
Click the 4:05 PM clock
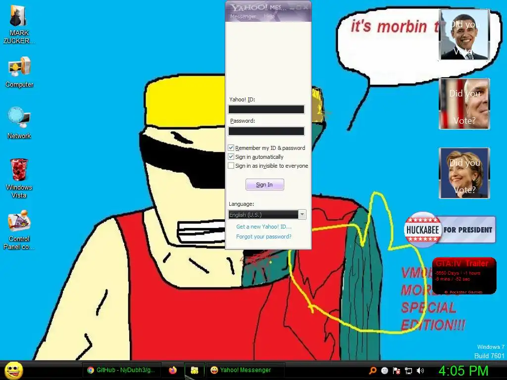(x=463, y=371)
